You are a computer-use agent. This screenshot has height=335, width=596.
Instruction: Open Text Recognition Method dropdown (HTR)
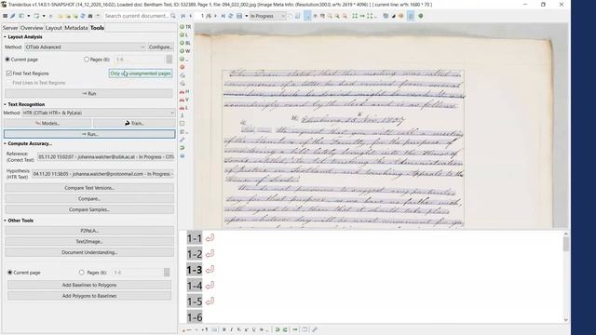pos(98,113)
